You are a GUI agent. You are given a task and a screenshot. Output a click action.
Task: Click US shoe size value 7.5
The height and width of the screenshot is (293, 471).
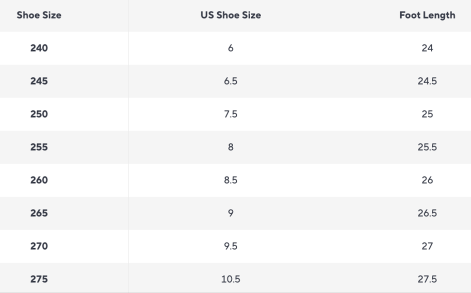[231, 114]
